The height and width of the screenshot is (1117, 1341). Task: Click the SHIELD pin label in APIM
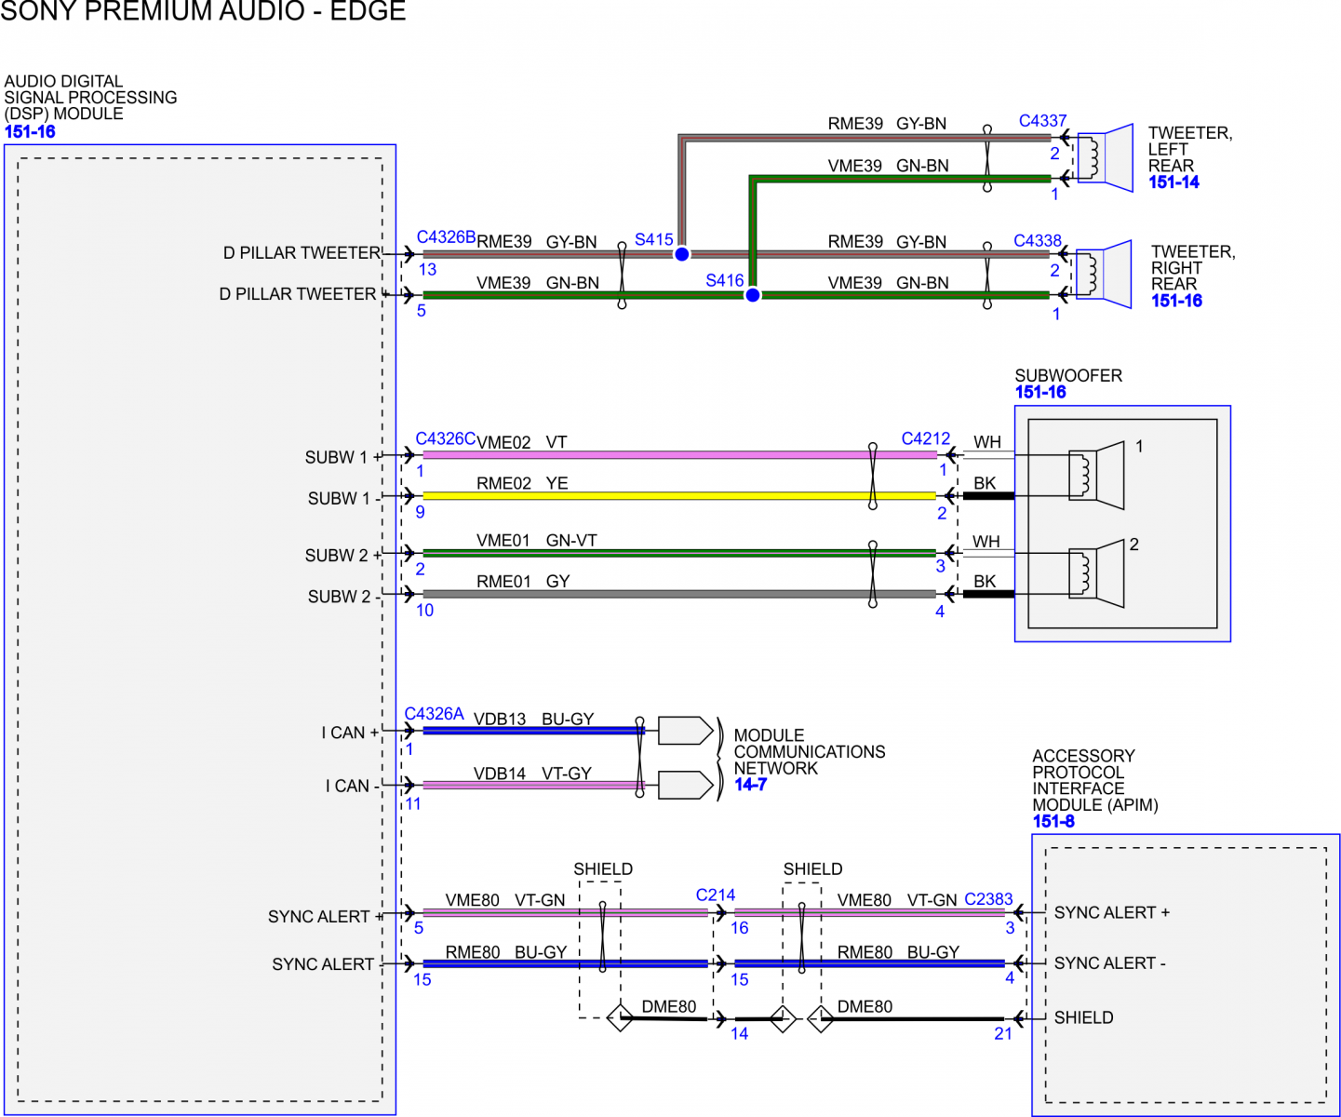[x=1084, y=1017]
